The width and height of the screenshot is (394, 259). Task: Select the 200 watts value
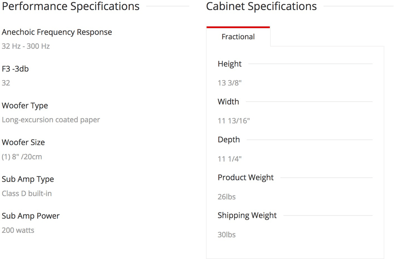point(18,231)
